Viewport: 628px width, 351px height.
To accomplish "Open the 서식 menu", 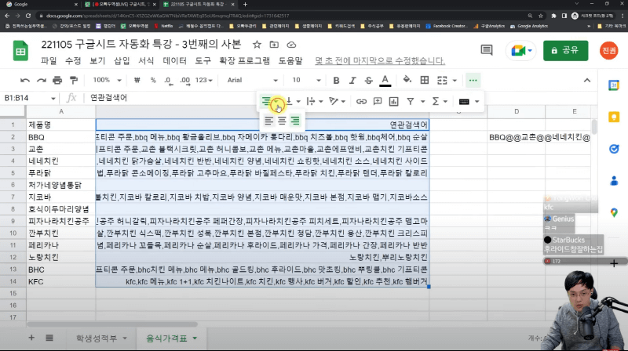I will tap(146, 61).
